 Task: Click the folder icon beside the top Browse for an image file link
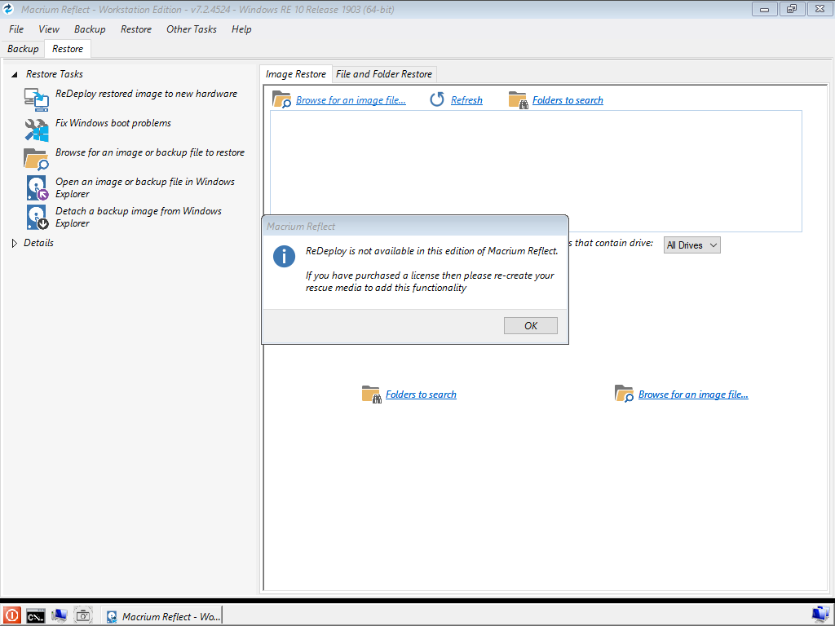[x=281, y=99]
